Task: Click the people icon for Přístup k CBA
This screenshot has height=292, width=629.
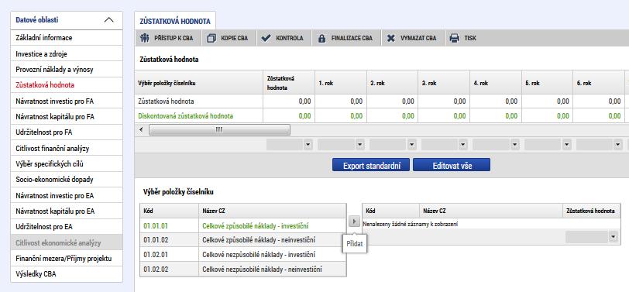Action: pos(144,39)
